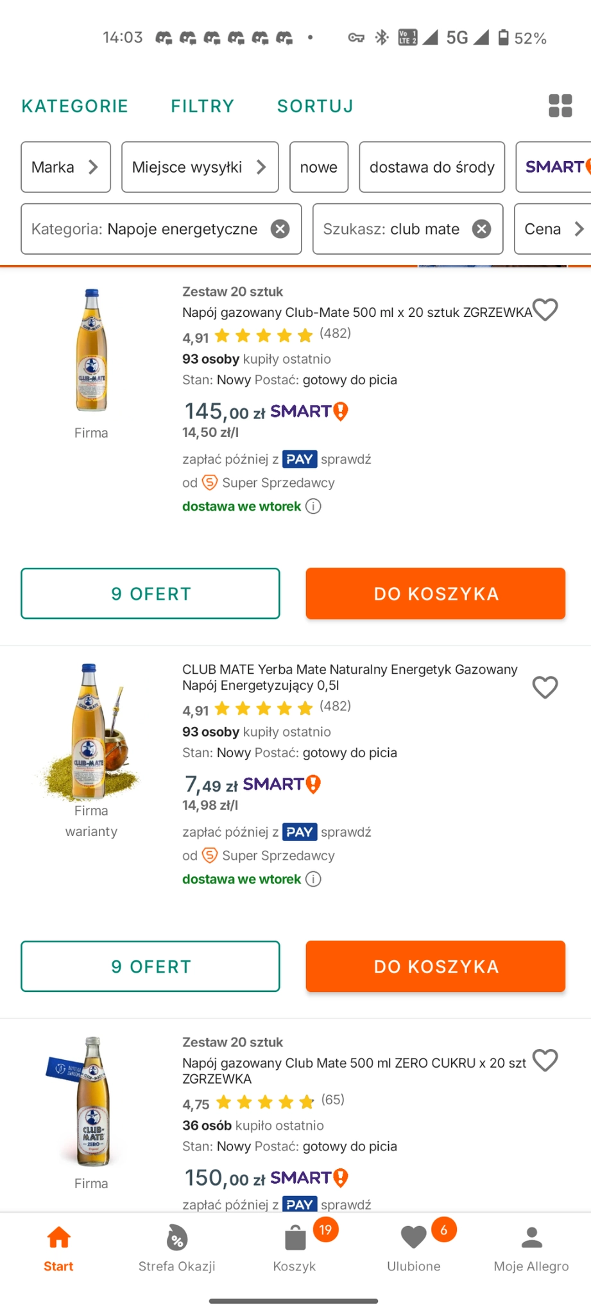Go to Ulubione favorites tab

[414, 1248]
